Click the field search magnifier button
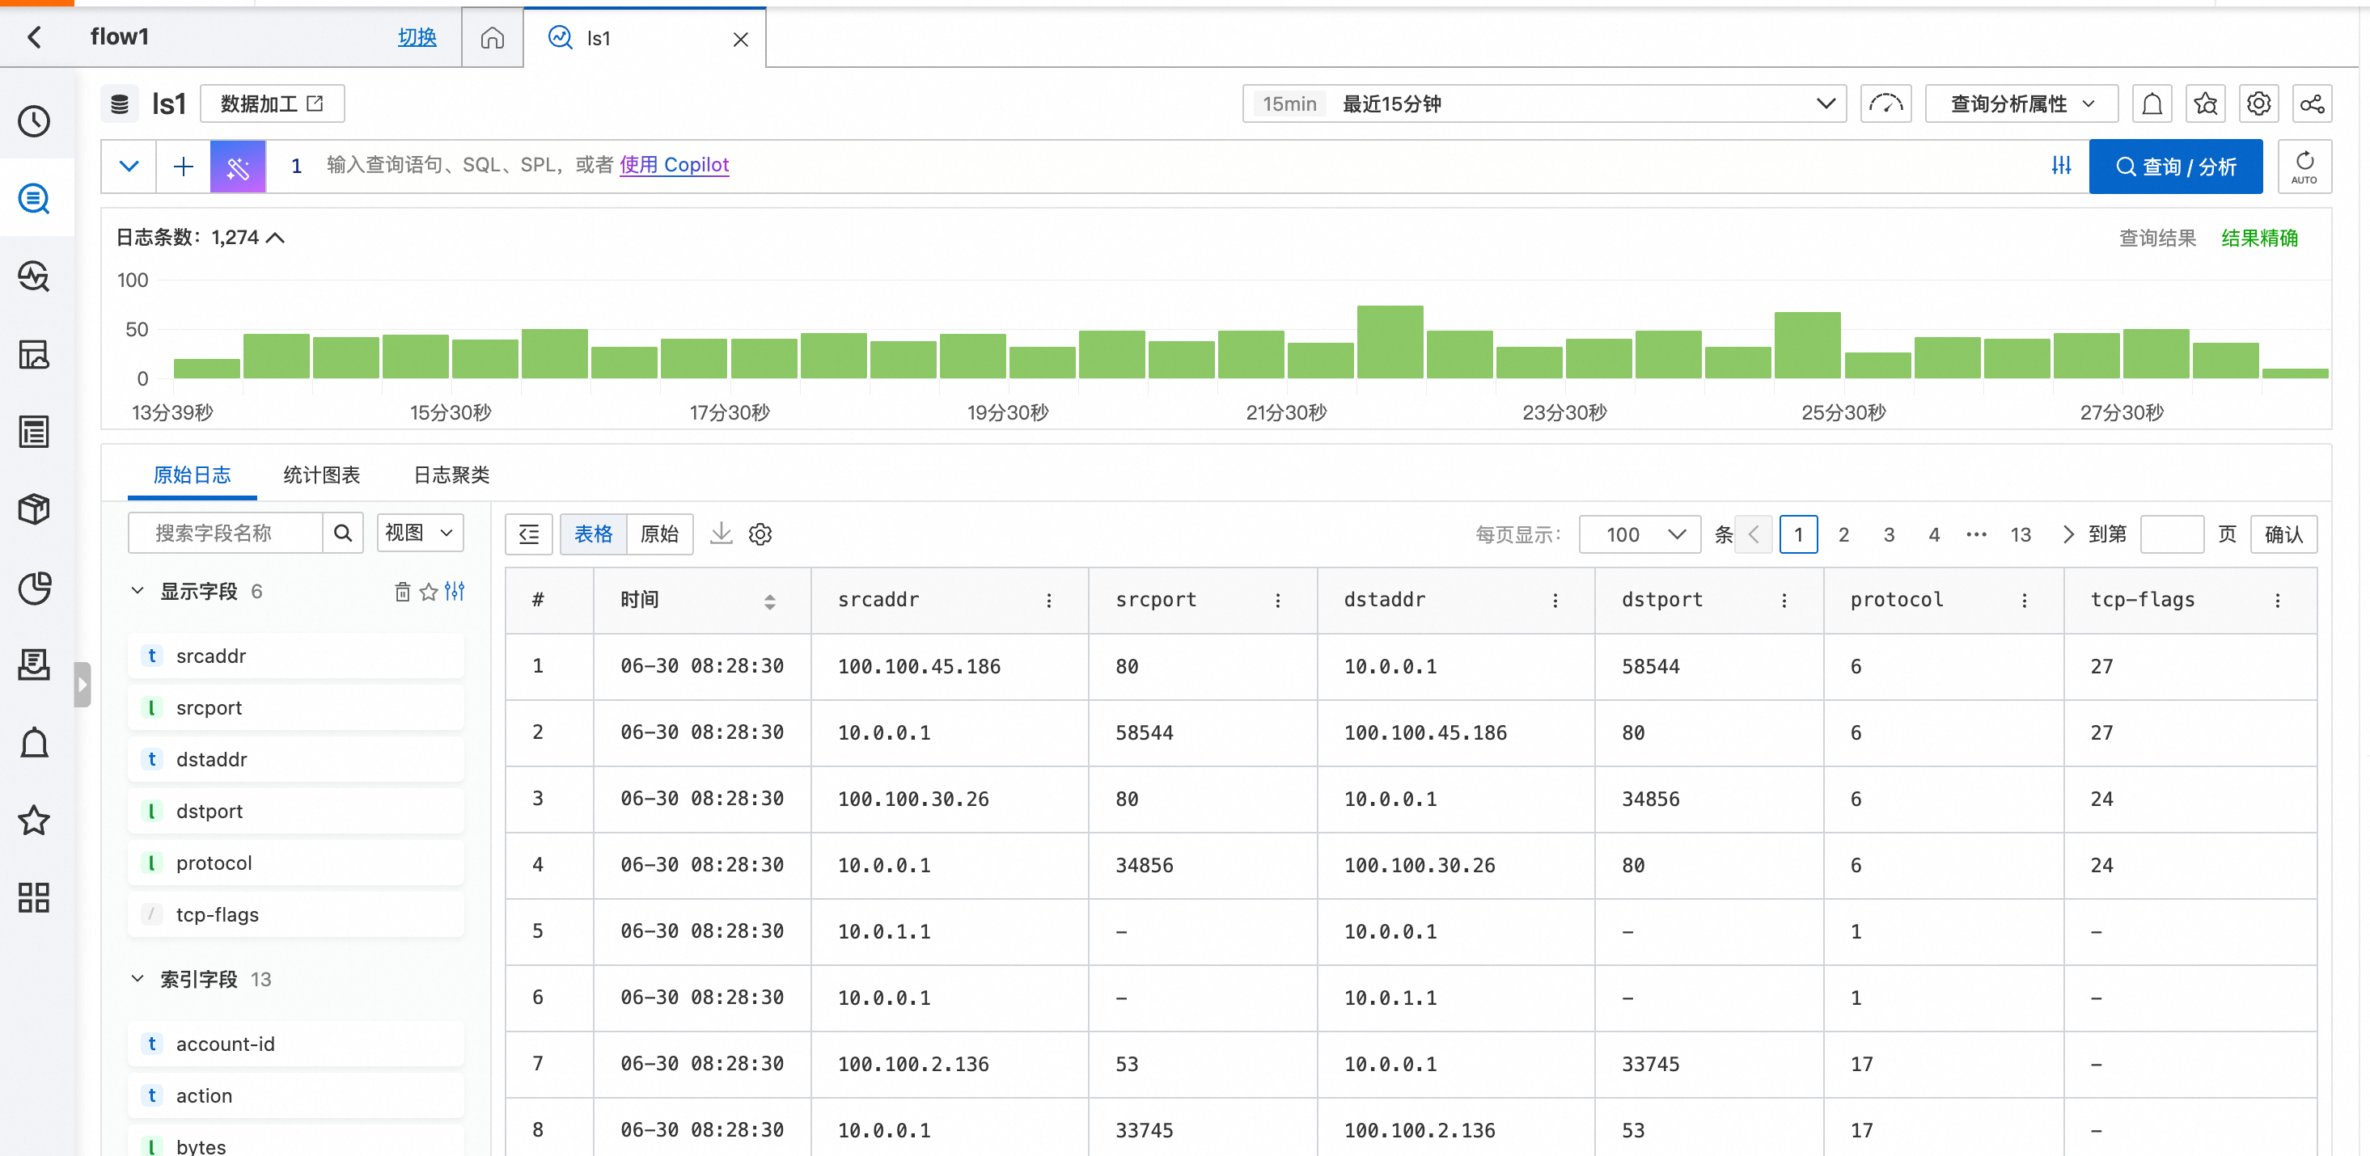Screen dimensions: 2370x1156 [x=343, y=534]
